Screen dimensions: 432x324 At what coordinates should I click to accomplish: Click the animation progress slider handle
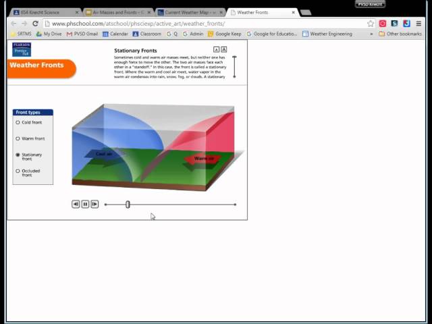tap(128, 205)
